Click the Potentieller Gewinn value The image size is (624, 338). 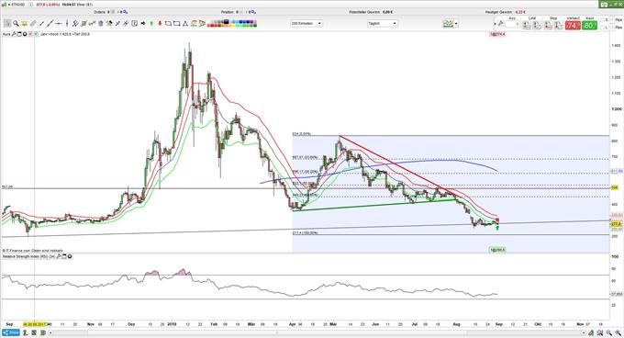388,12
